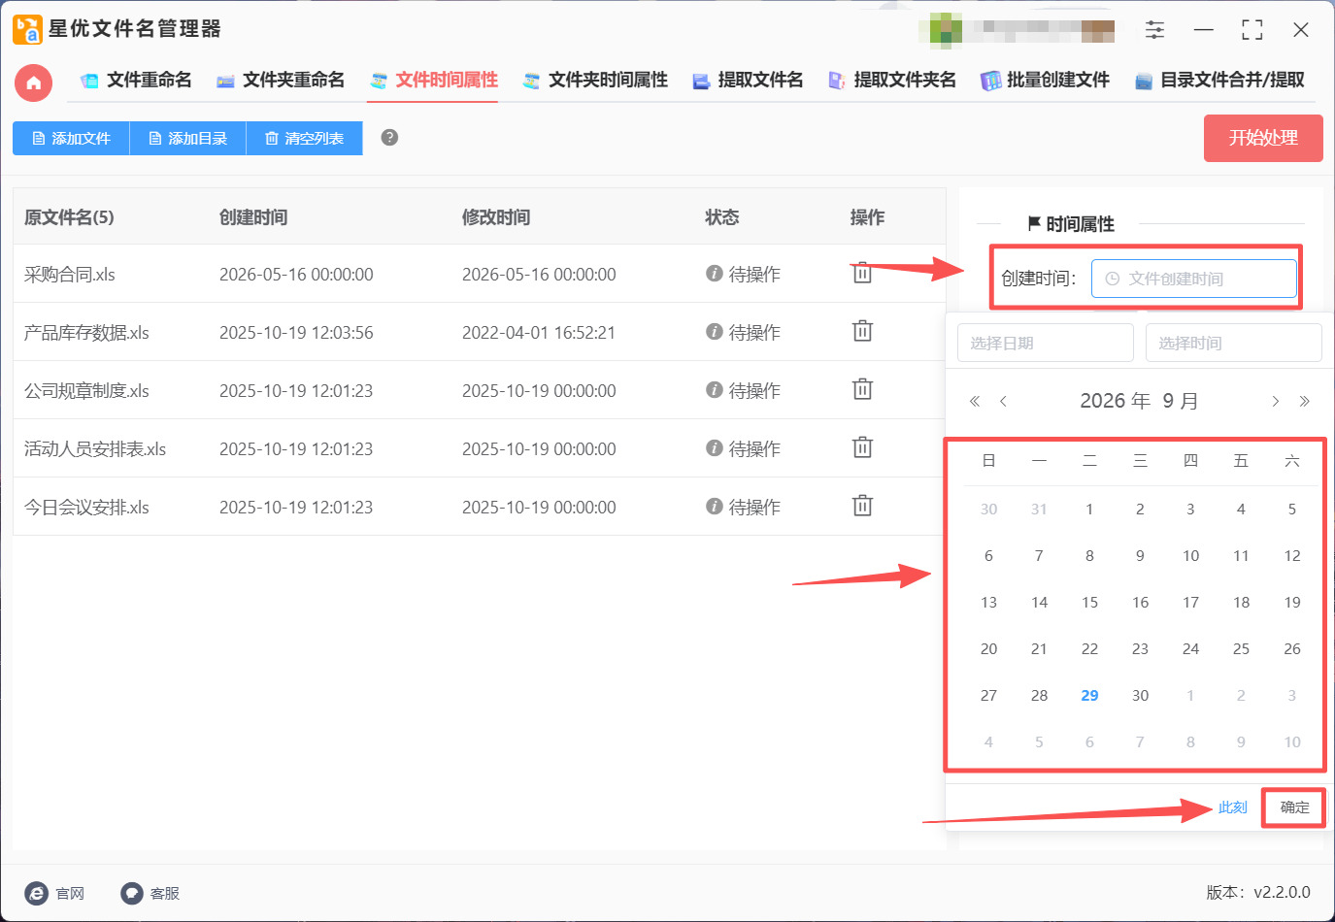Select the 产品库存数据.xls file name
The height and width of the screenshot is (922, 1335).
pos(86,332)
